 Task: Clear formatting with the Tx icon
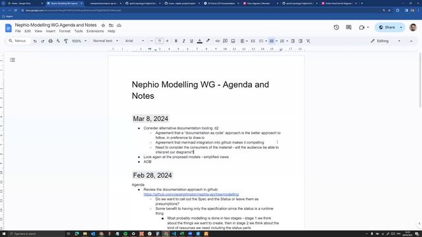[x=308, y=41]
